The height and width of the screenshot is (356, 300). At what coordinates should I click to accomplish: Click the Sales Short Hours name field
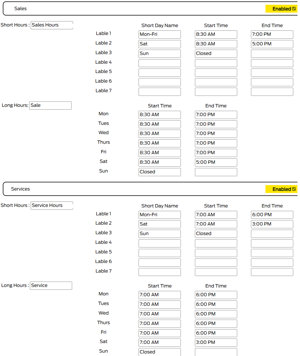(52, 25)
